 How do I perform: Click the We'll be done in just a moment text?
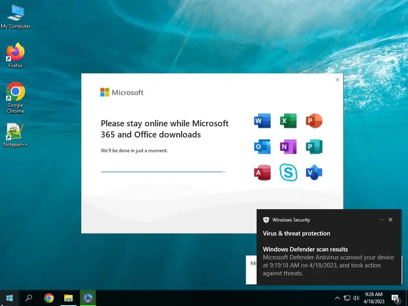(134, 150)
